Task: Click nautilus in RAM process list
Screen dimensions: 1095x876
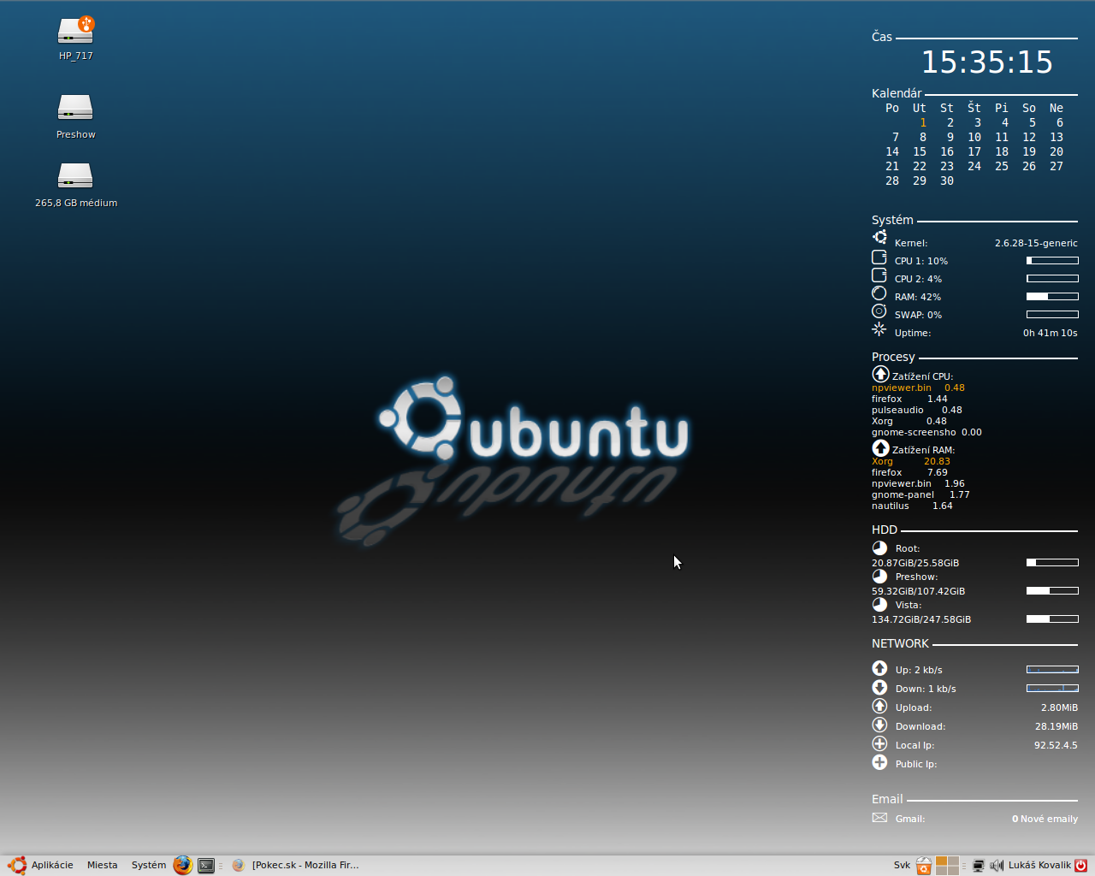Action: coord(890,506)
